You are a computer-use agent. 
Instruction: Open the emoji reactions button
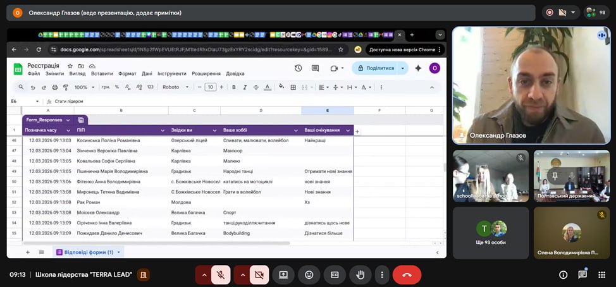click(x=309, y=275)
